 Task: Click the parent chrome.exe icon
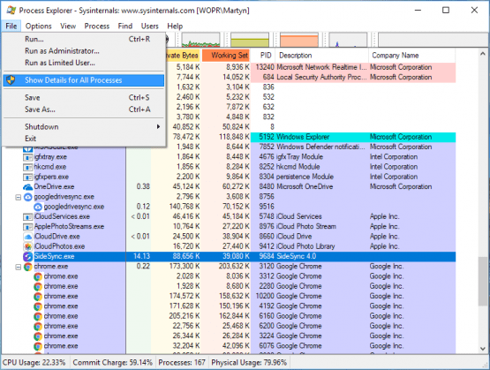pyautogui.click(x=28, y=267)
